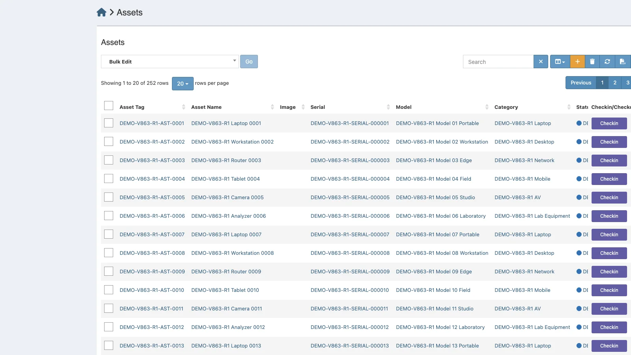This screenshot has width=631, height=355.
Task: Open category DEMO-V863-R1 Mobile in row 0010
Action: pyautogui.click(x=523, y=290)
